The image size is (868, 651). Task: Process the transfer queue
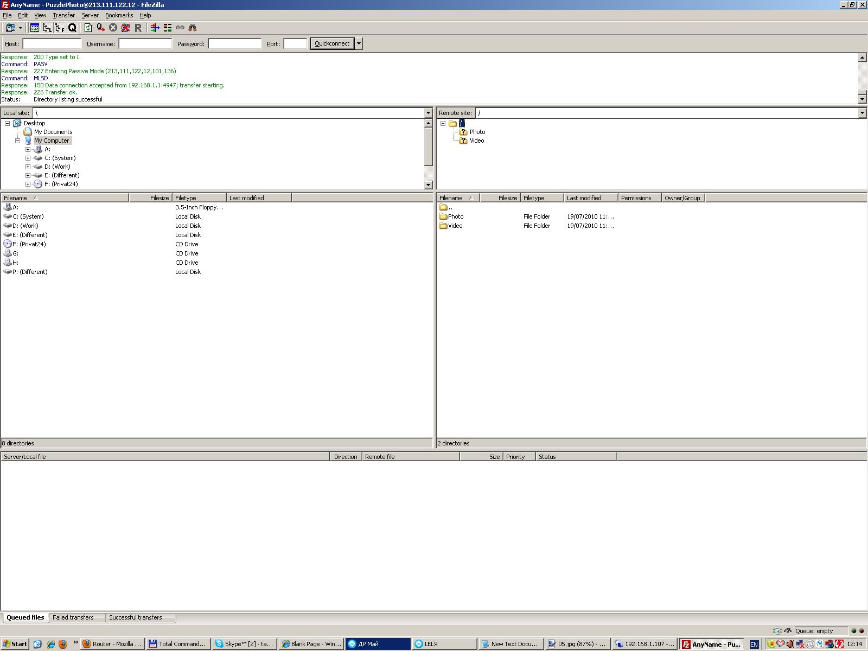100,28
